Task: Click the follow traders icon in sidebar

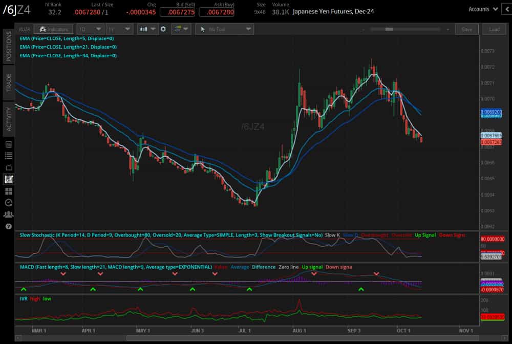Action: pos(8,213)
